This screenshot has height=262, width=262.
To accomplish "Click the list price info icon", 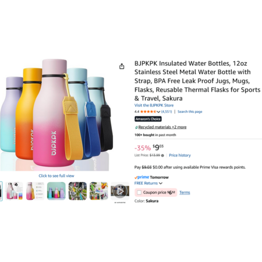I will point(162,155).
